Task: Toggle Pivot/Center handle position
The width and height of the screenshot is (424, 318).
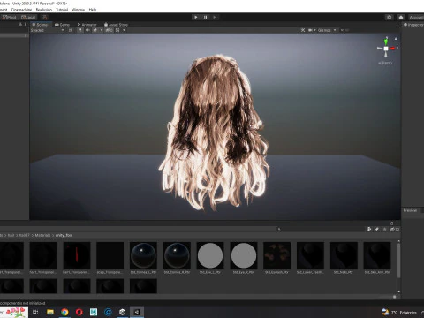Action: click(x=10, y=17)
